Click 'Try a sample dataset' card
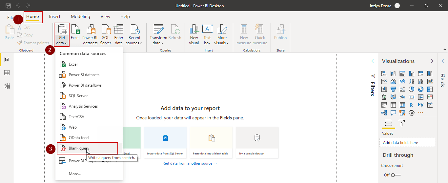448x183 pixels. (257, 143)
